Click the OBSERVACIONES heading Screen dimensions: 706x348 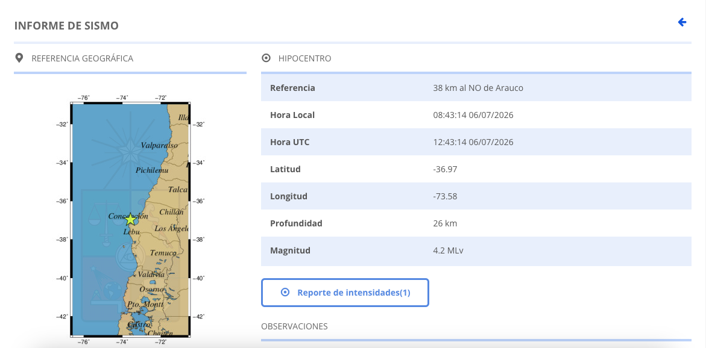pos(294,326)
